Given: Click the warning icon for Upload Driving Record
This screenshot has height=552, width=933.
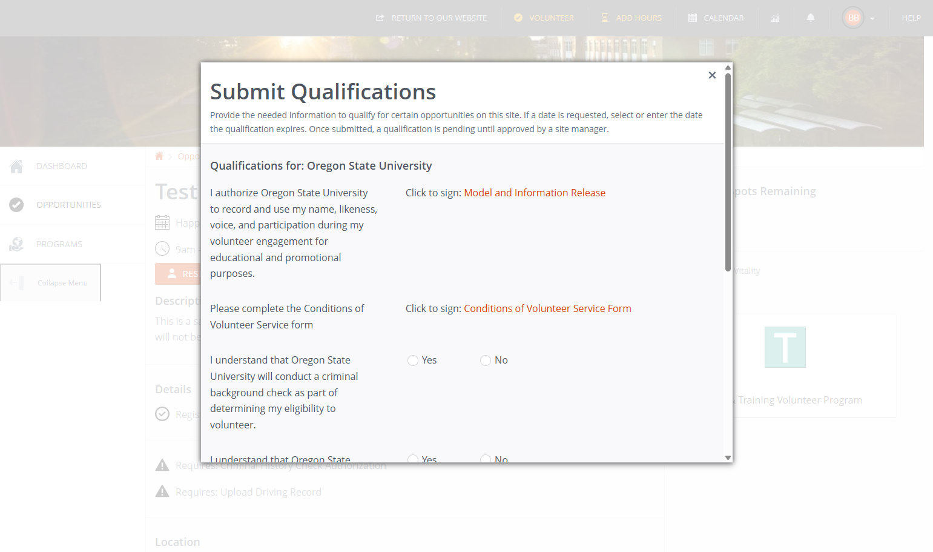Looking at the screenshot, I should click(162, 491).
